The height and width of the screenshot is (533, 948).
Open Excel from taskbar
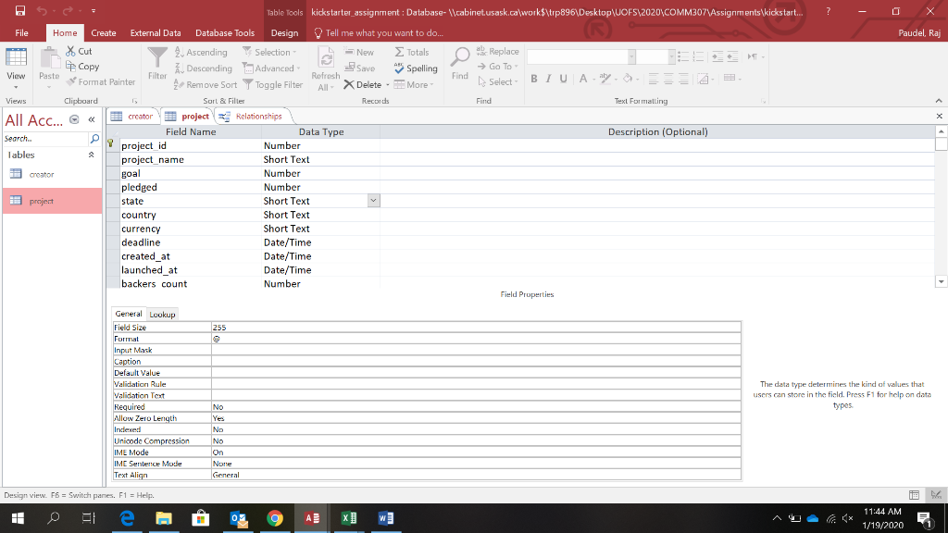click(349, 518)
